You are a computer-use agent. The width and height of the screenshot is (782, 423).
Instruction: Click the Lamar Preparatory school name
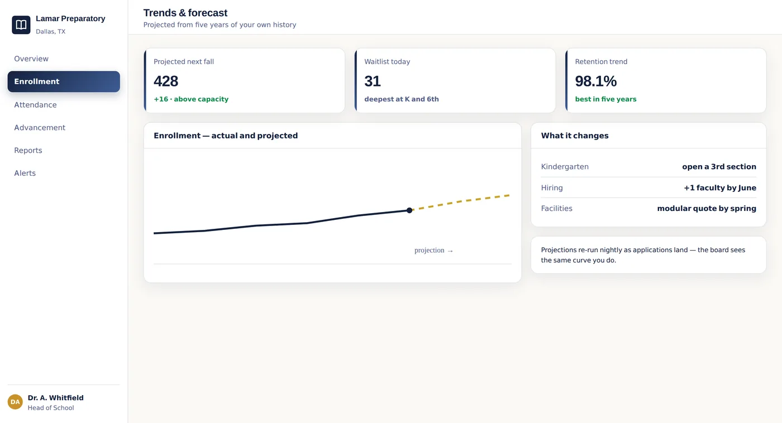pos(70,18)
